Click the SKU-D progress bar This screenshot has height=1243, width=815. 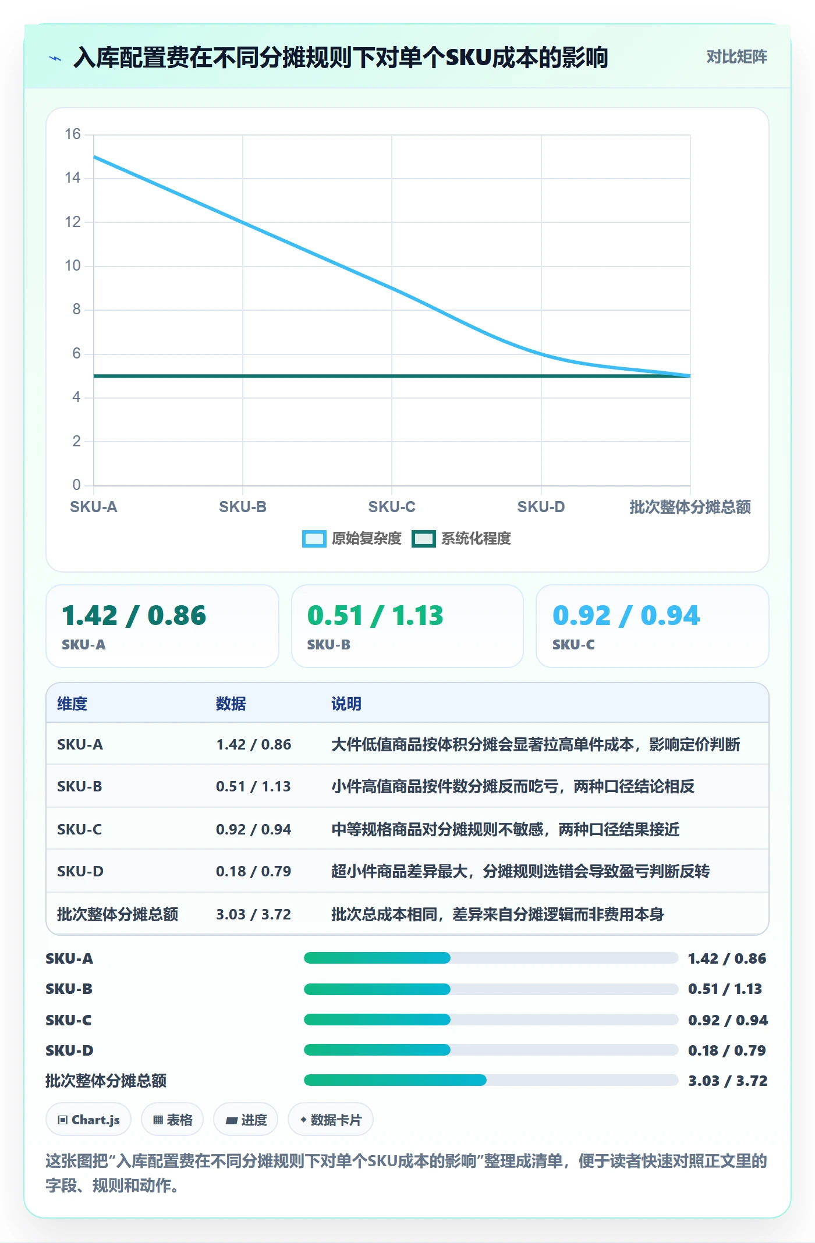coord(491,1050)
